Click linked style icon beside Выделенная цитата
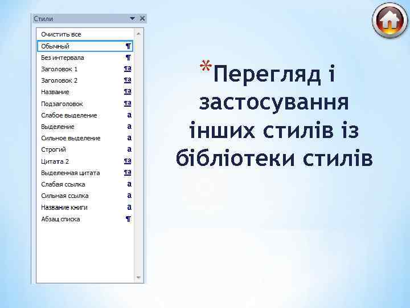 (128, 173)
